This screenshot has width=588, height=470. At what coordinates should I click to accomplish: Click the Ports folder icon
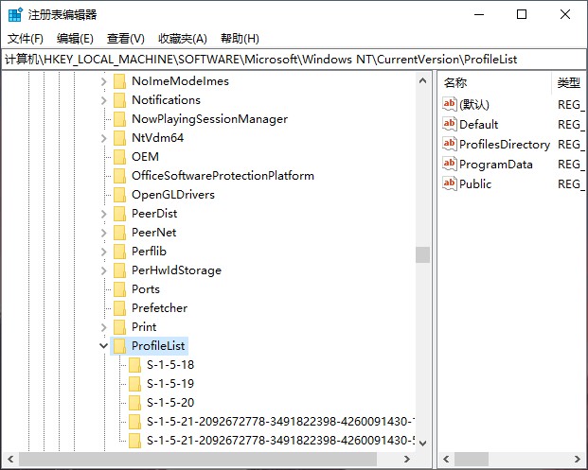click(x=119, y=289)
